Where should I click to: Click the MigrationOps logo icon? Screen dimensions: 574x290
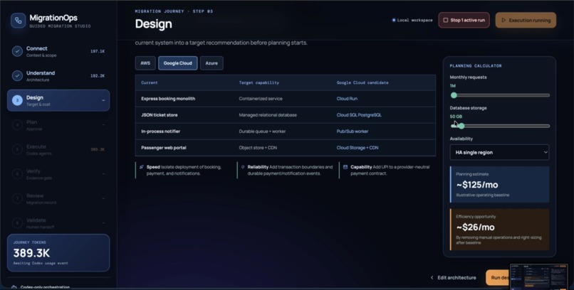pyautogui.click(x=18, y=21)
